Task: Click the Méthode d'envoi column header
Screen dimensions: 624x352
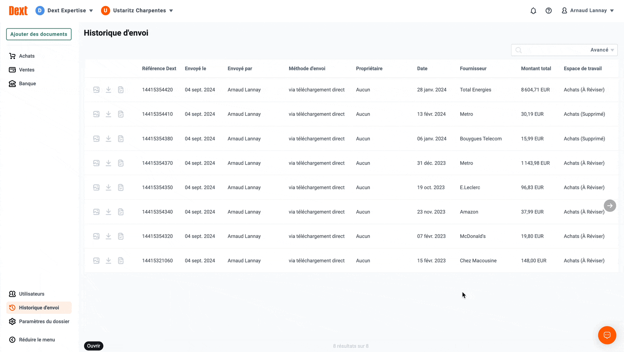Action: tap(307, 68)
